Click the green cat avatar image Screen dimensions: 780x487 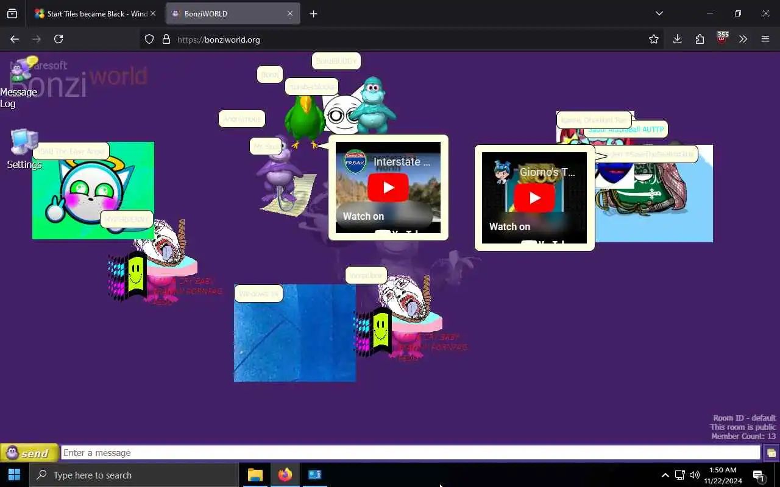[x=93, y=191]
